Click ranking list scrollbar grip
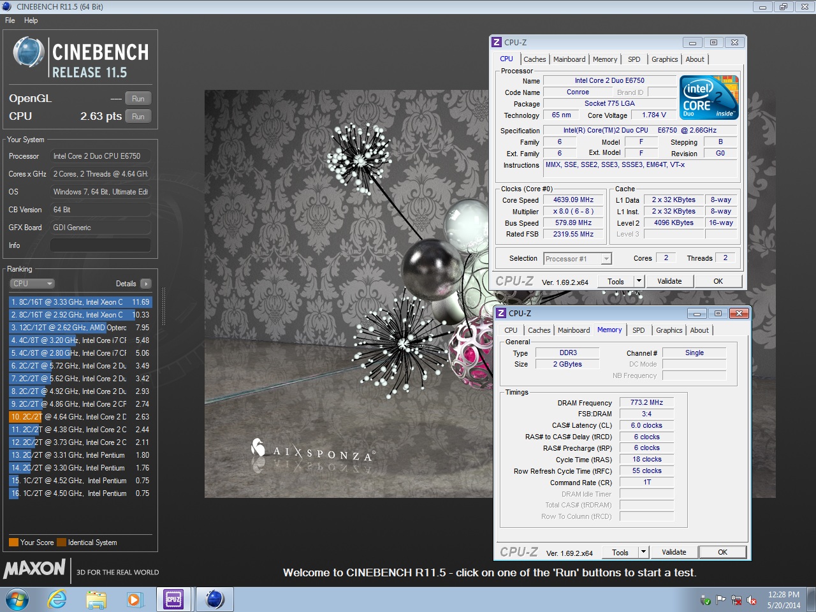This screenshot has height=612, width=816. tap(163, 307)
